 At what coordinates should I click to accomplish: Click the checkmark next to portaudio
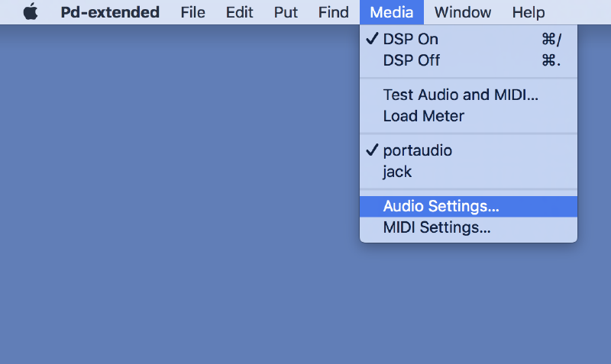tap(372, 150)
